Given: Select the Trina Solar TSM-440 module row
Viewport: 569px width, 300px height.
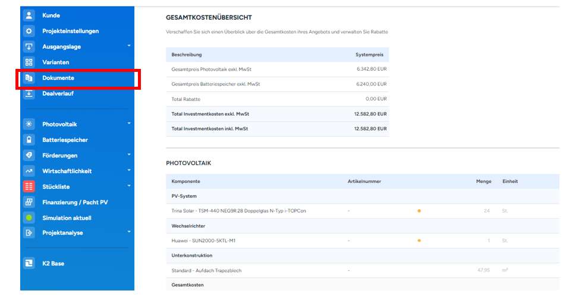Looking at the screenshot, I should pos(239,211).
